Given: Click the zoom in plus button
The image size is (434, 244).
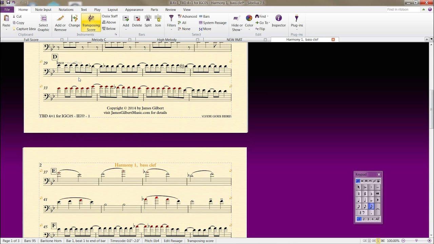Looking at the screenshot, I should pyautogui.click(x=430, y=241).
